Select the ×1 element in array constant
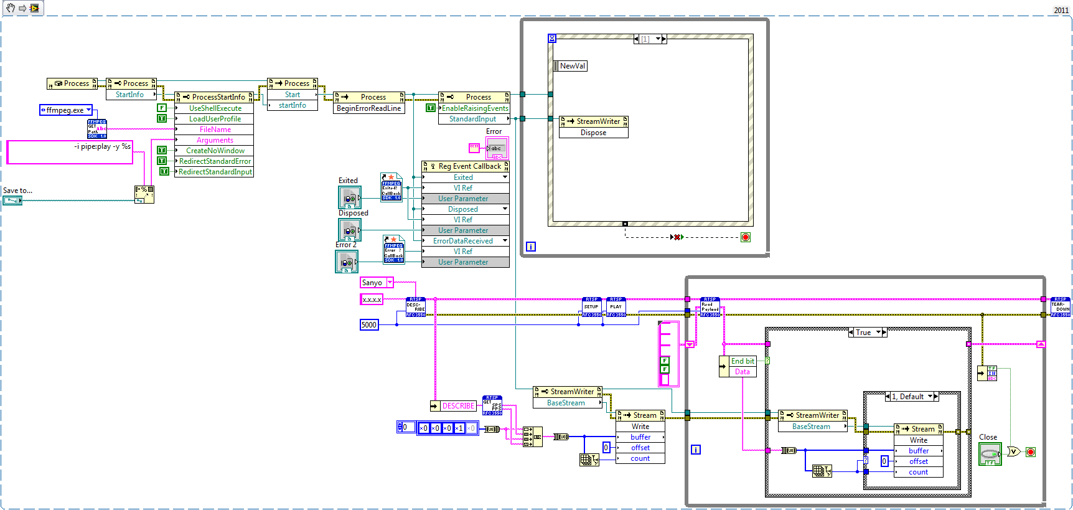Viewport: 1073px width, 510px height. click(x=459, y=428)
